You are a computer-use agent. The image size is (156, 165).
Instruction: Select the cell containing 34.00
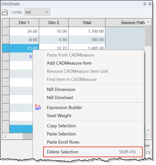click(24, 31)
